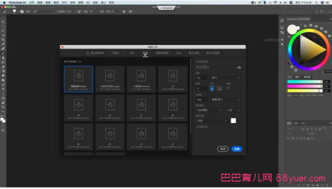Open the Photoshop CC menu

point(17,2)
